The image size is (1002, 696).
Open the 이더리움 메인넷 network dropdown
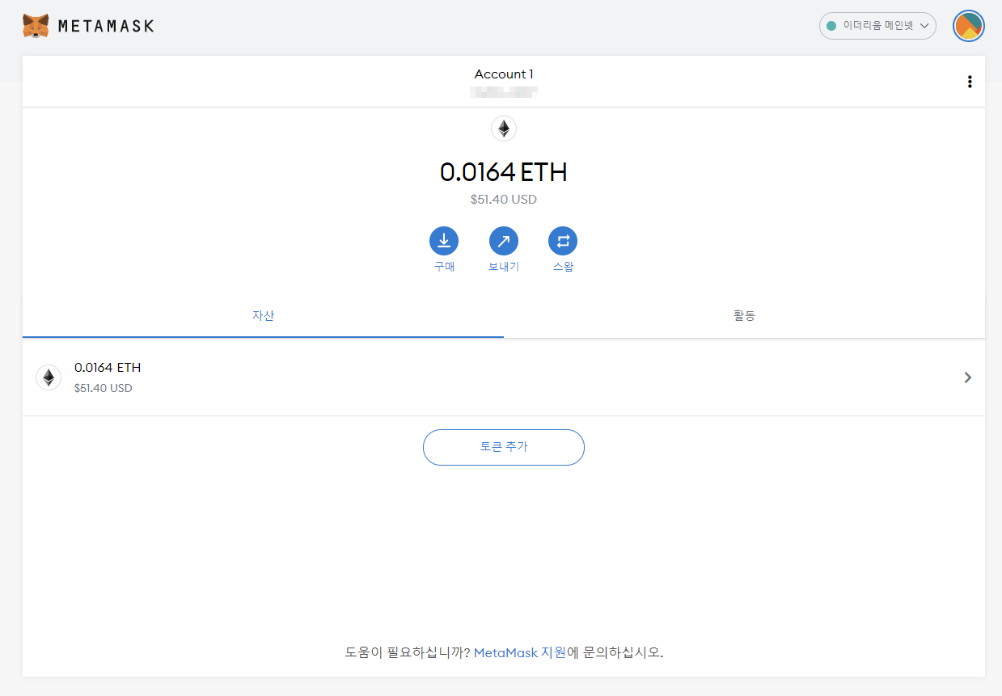click(x=877, y=25)
